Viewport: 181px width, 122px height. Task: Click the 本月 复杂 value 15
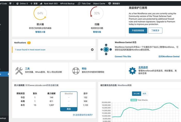(35, 105)
